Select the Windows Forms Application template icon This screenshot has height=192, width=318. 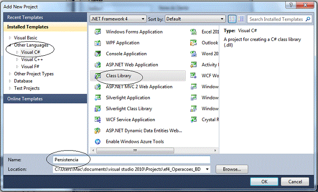98,32
